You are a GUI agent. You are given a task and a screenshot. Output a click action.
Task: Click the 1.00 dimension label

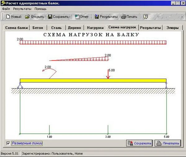pos(49,137)
